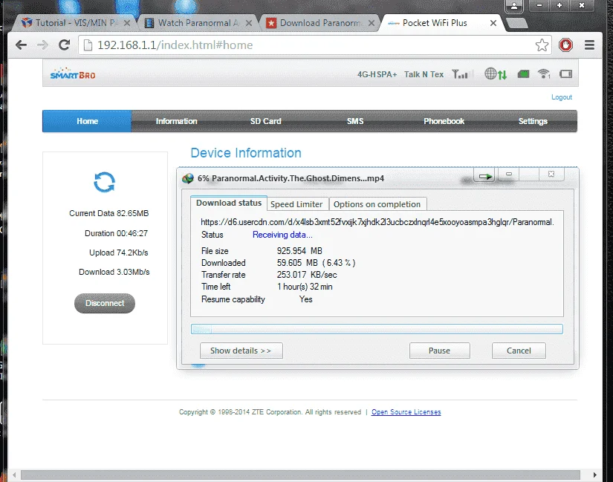This screenshot has width=613, height=482.
Task: Close the Tutorial - VIS/MIN tab
Action: point(126,23)
